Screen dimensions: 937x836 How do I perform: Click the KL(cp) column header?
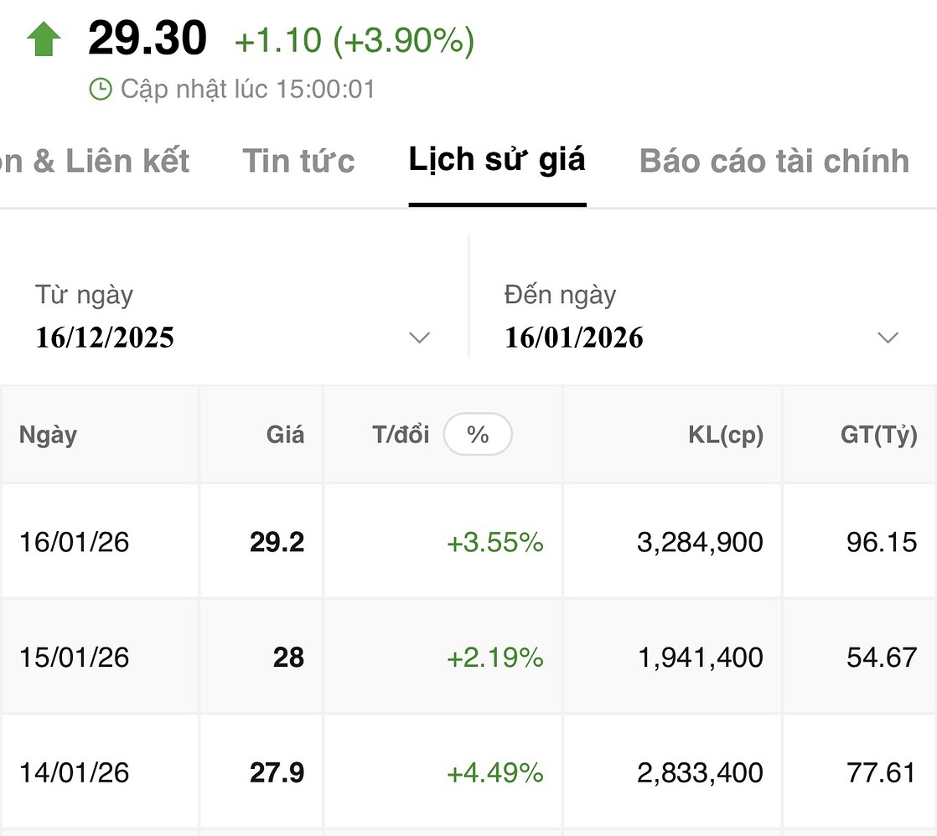tap(725, 435)
